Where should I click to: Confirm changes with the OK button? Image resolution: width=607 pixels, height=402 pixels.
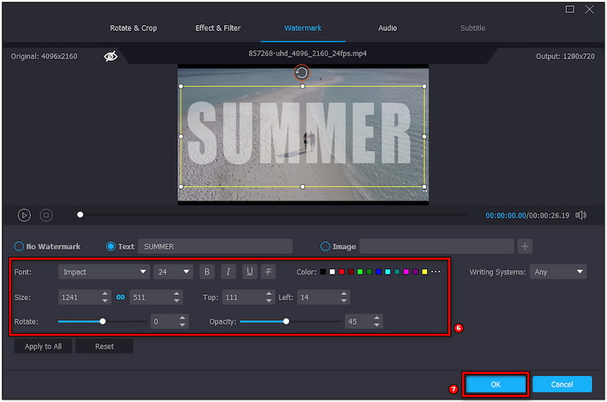(x=495, y=385)
